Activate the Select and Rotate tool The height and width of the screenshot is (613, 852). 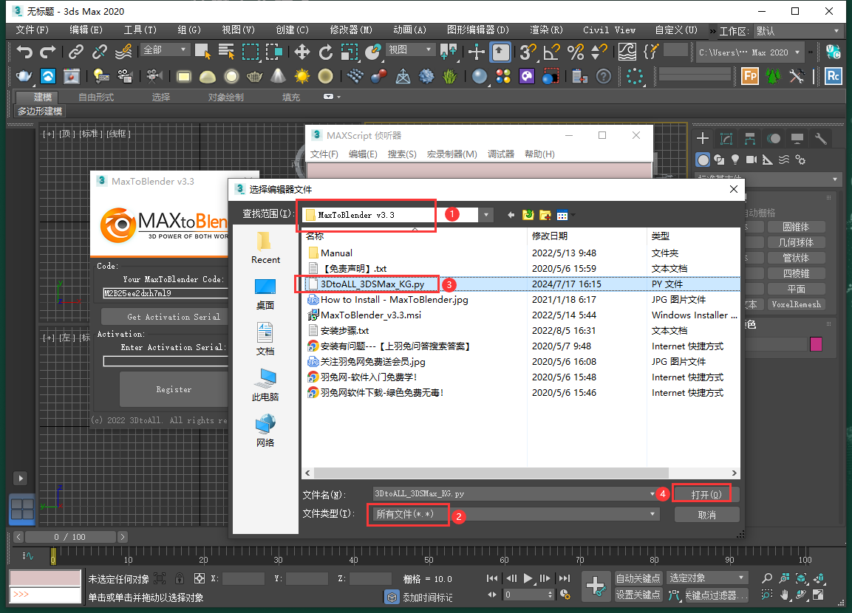click(x=325, y=52)
